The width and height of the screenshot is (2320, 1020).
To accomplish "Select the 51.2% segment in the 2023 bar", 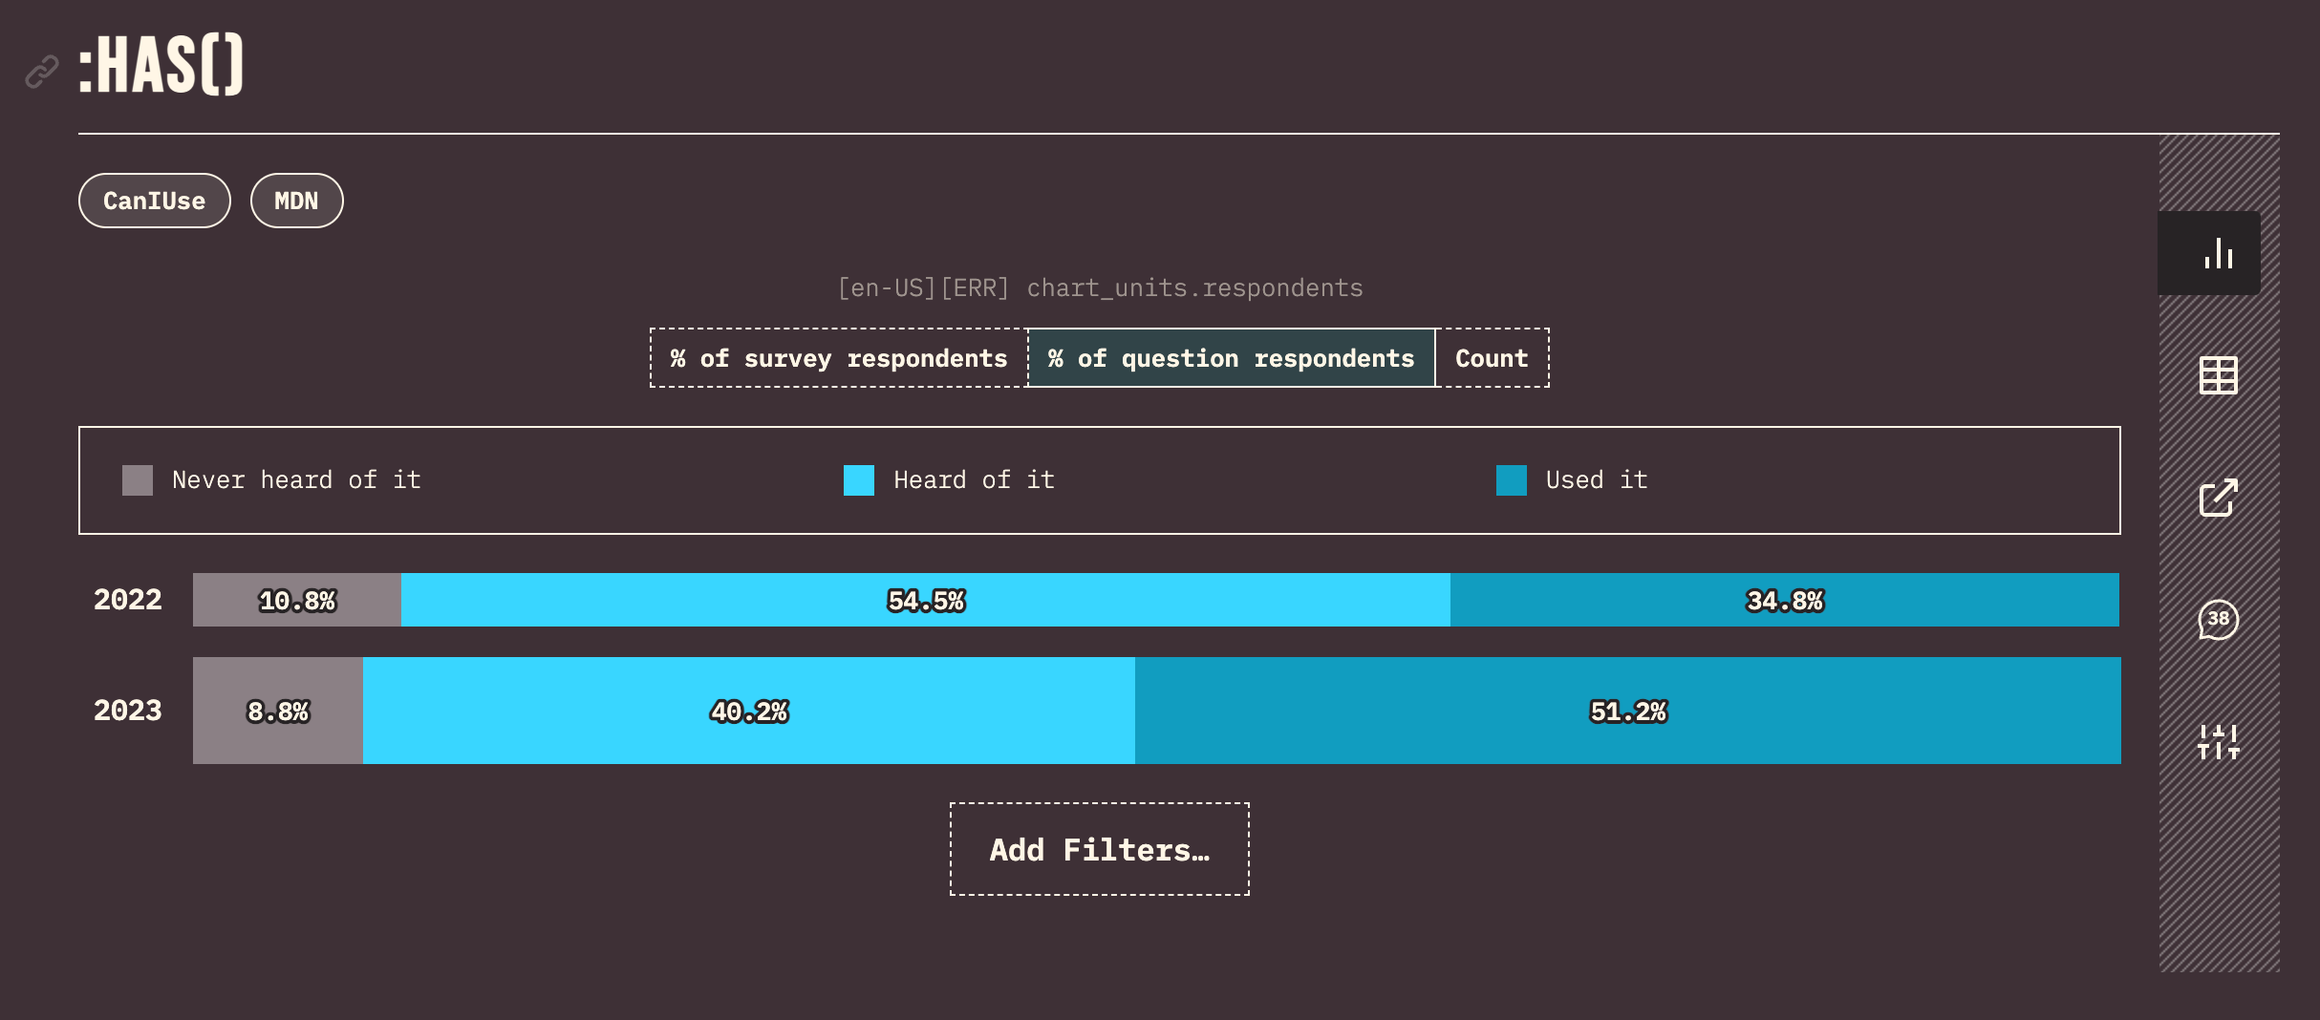I will click(1627, 710).
